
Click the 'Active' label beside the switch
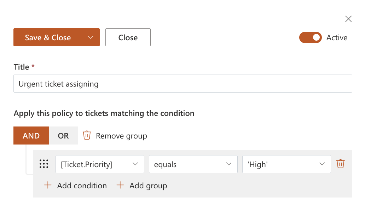[337, 38]
